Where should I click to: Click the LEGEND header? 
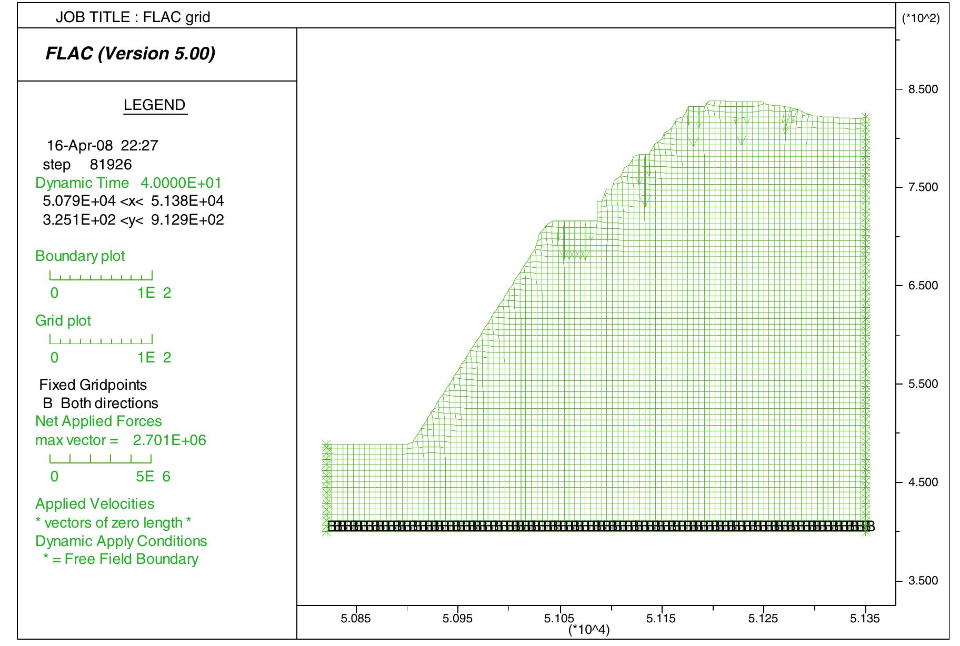click(154, 106)
